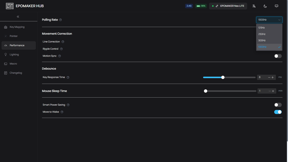Viewport: 288px width, 162px height.
Task: Click the Macro sidebar icon
Action: 6,64
